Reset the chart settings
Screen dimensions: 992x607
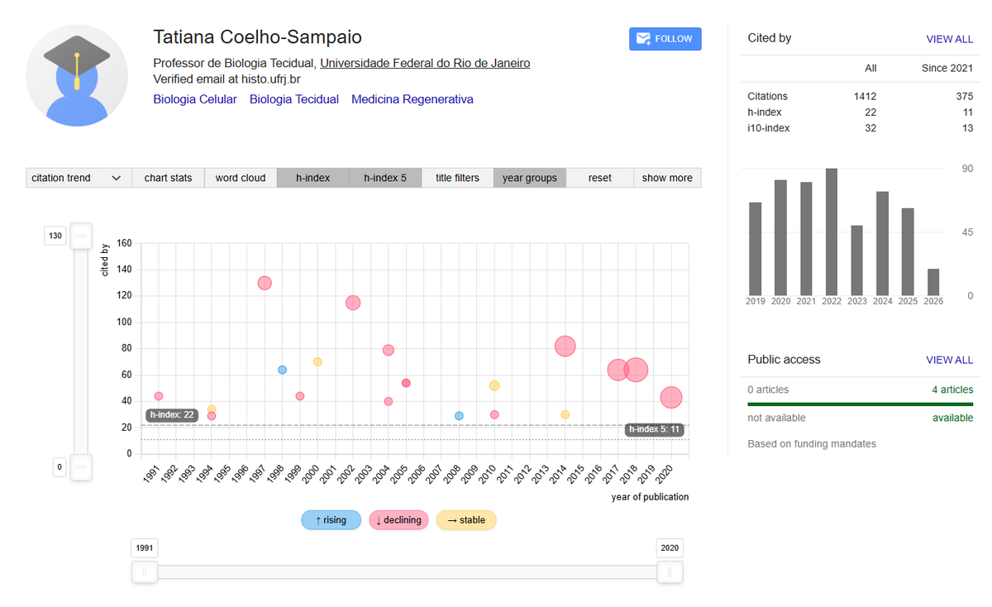[600, 178]
